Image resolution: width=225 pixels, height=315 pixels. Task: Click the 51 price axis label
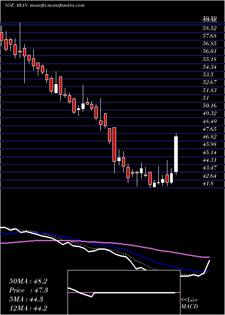206,98
